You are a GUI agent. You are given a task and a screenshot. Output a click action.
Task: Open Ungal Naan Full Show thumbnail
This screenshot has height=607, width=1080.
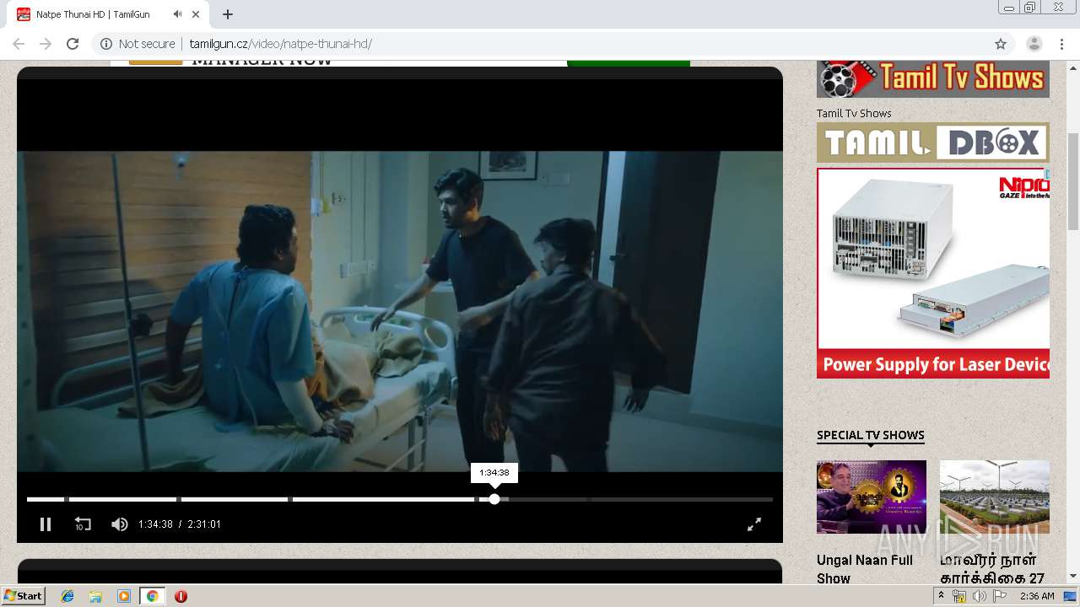872,497
